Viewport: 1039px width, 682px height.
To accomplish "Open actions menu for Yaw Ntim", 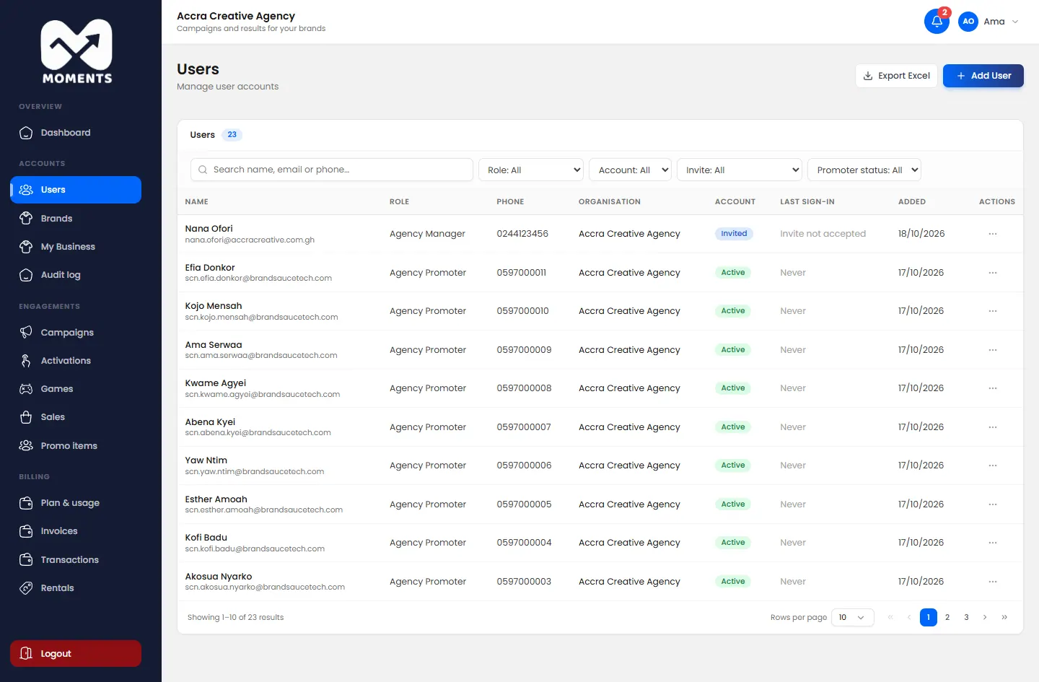I will click(993, 465).
